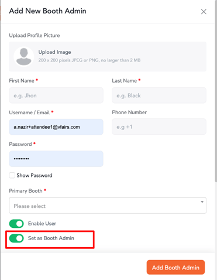Image resolution: width=217 pixels, height=280 pixels.
Task: Disable the Set as Booth Admin switch
Action: tap(16, 238)
